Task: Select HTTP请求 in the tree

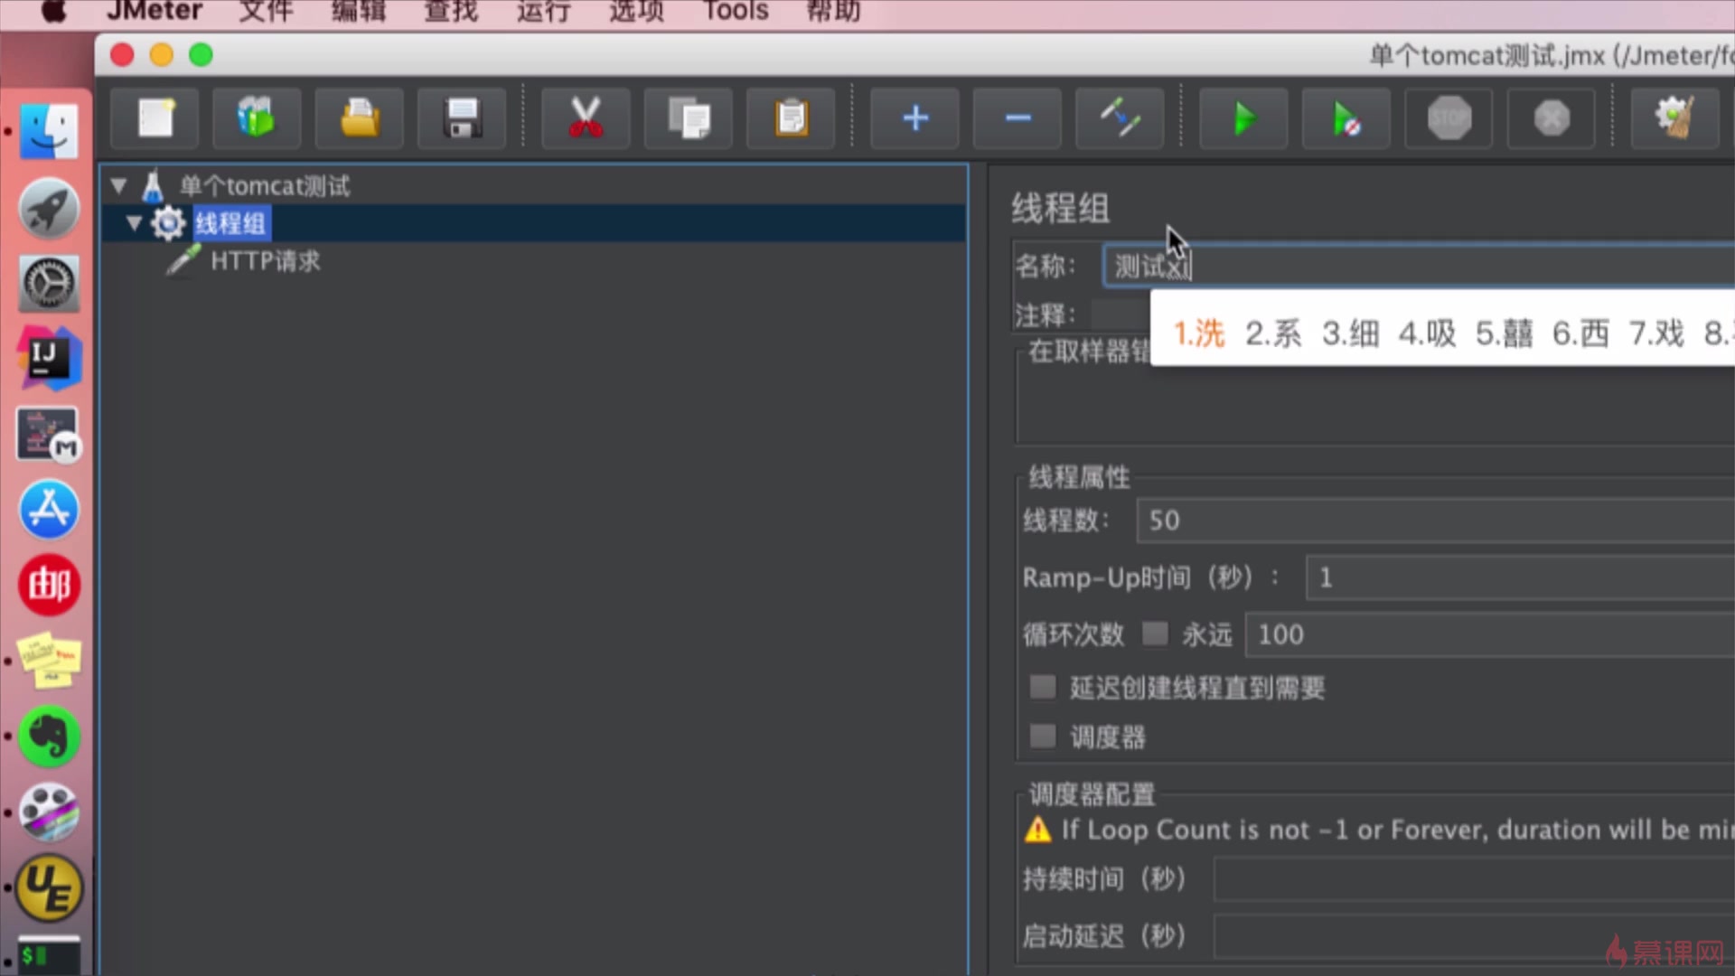Action: click(x=265, y=261)
